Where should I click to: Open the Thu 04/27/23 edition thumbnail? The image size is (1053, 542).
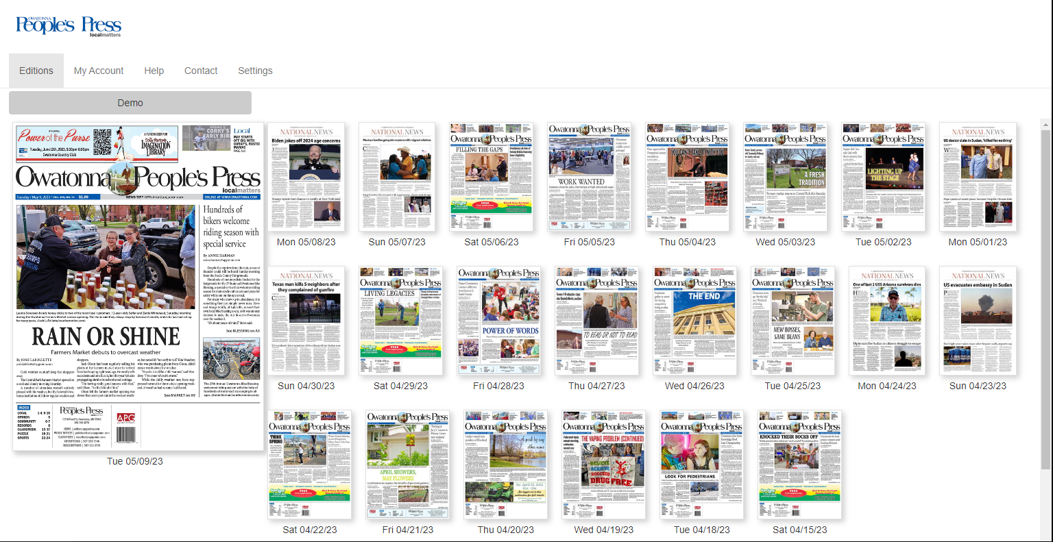coord(597,321)
